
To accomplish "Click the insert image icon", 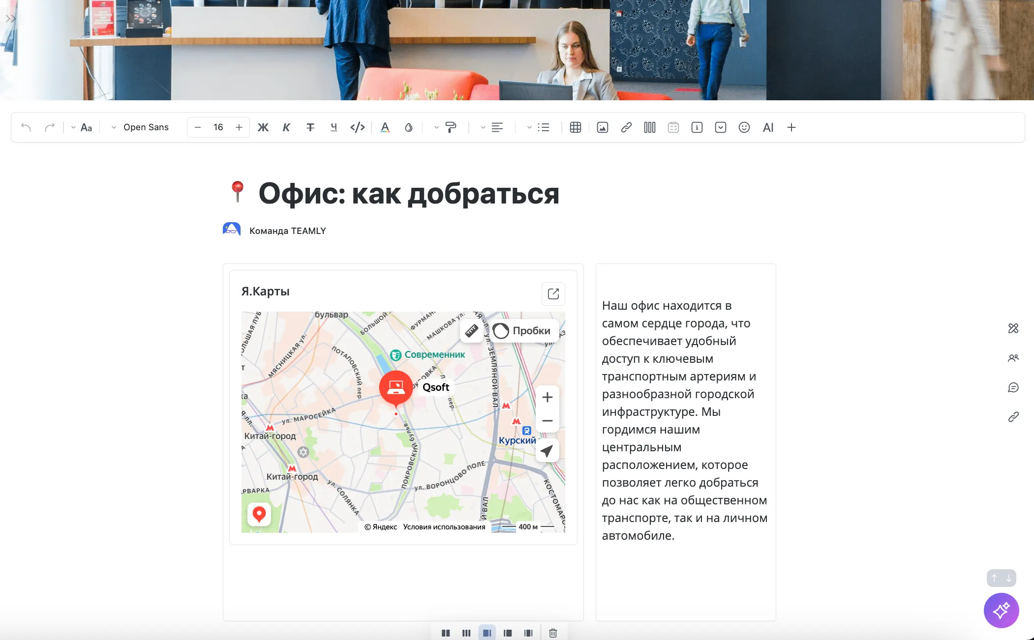I will 602,128.
